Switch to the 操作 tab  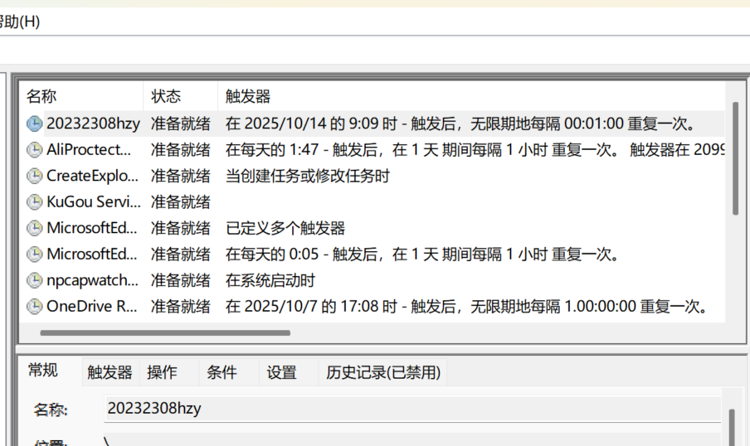(x=162, y=372)
